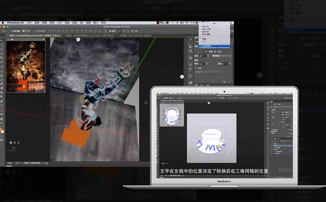Click the Bluetooth icon in menu bar
Viewport: 326px width, 202px height.
click(x=177, y=23)
